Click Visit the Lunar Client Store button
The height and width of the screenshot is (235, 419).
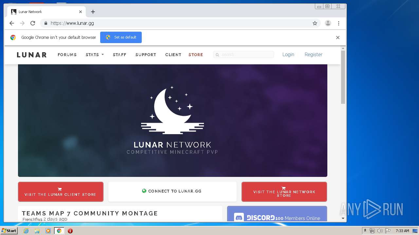(61, 192)
